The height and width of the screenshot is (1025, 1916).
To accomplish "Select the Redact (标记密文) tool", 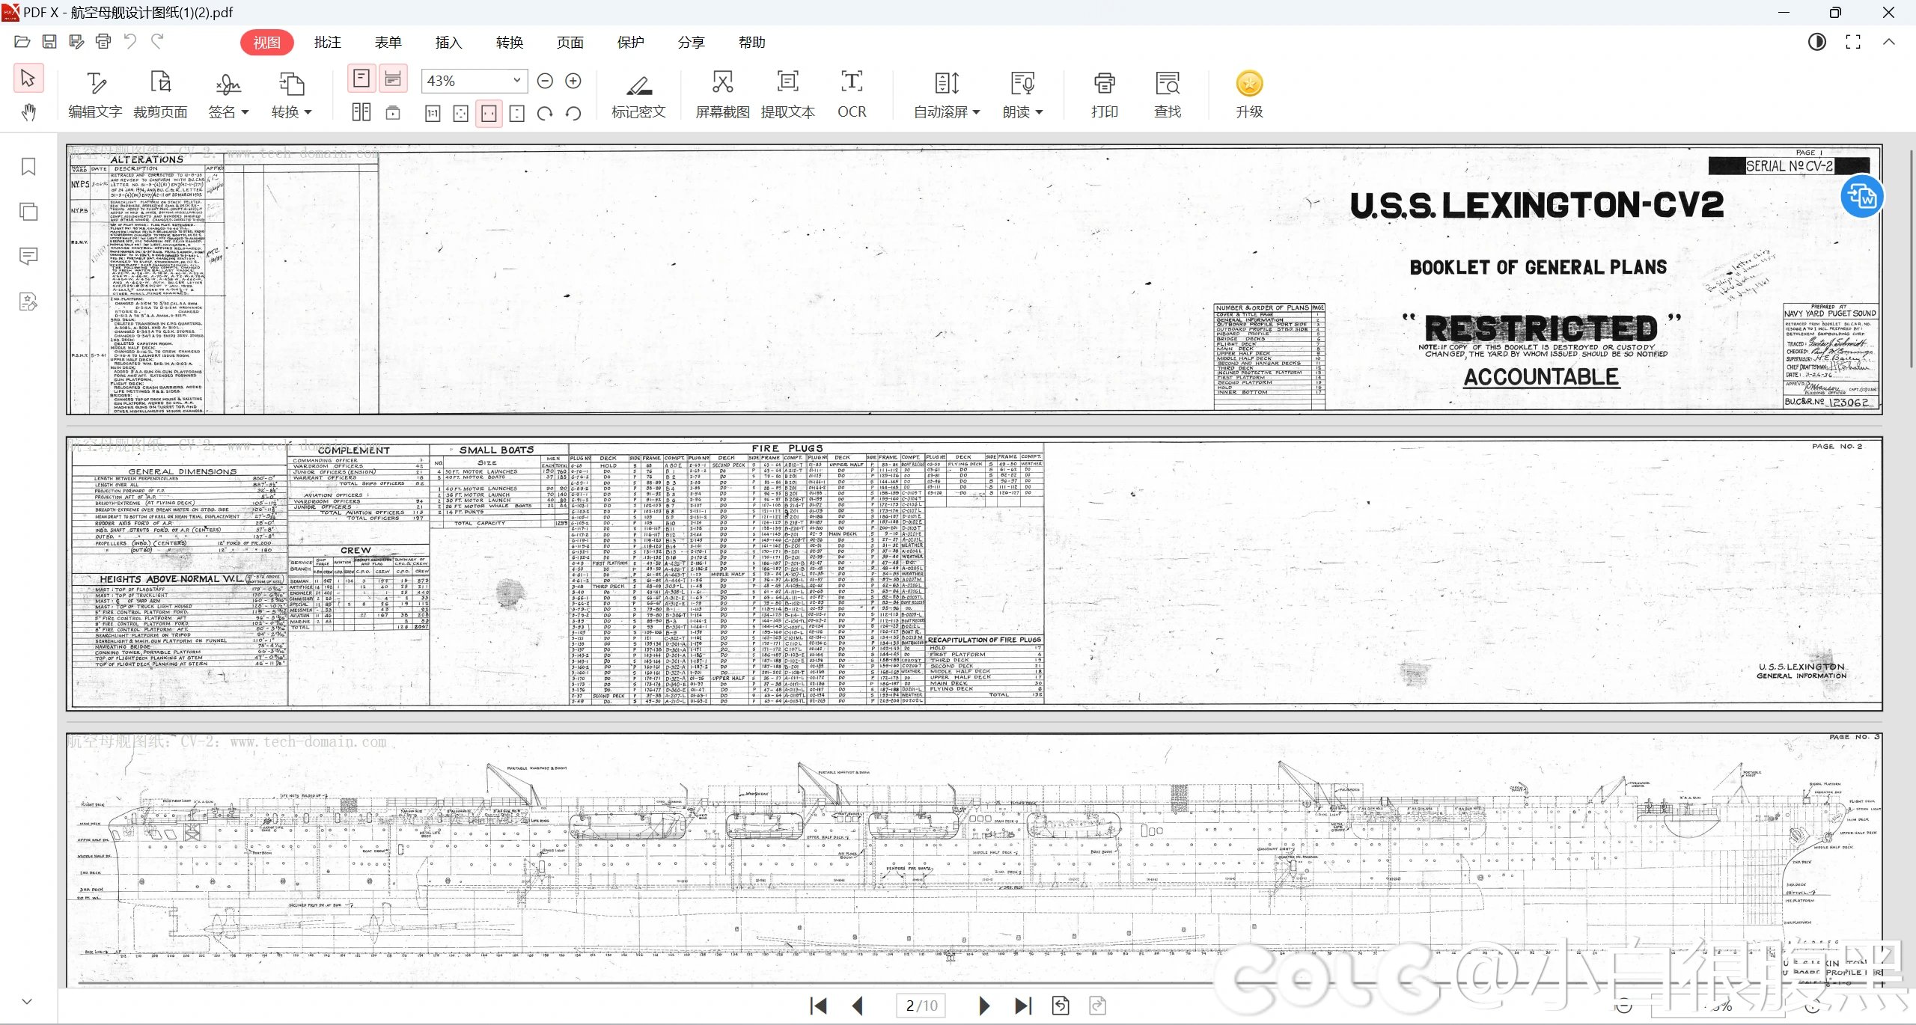I will 638,95.
